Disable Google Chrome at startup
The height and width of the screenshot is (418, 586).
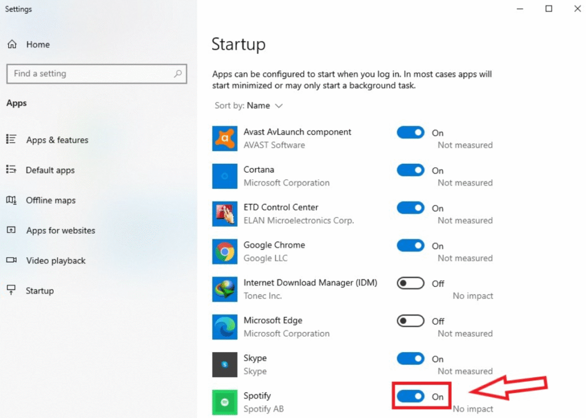point(410,245)
